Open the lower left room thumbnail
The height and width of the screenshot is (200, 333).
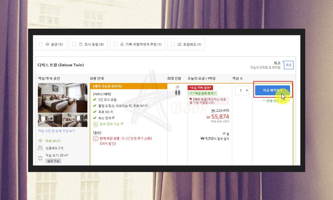point(50,120)
